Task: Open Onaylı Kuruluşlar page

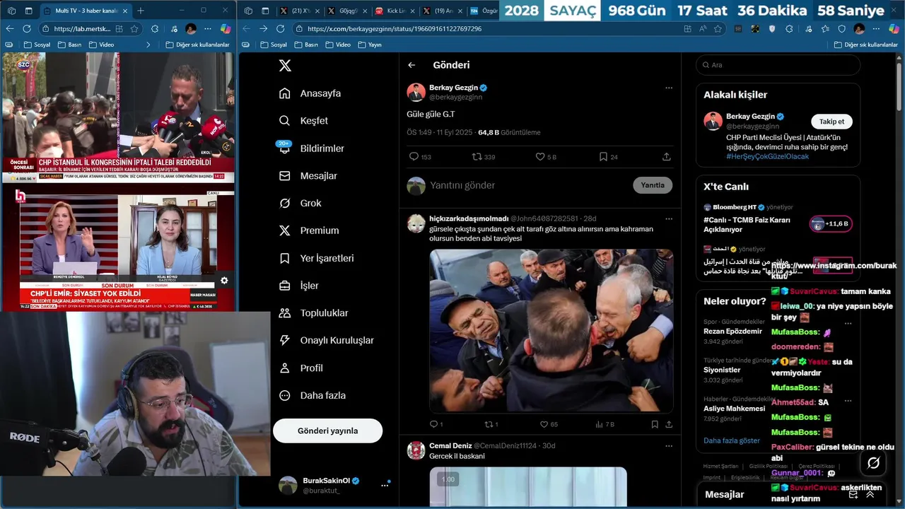Action: [327, 340]
